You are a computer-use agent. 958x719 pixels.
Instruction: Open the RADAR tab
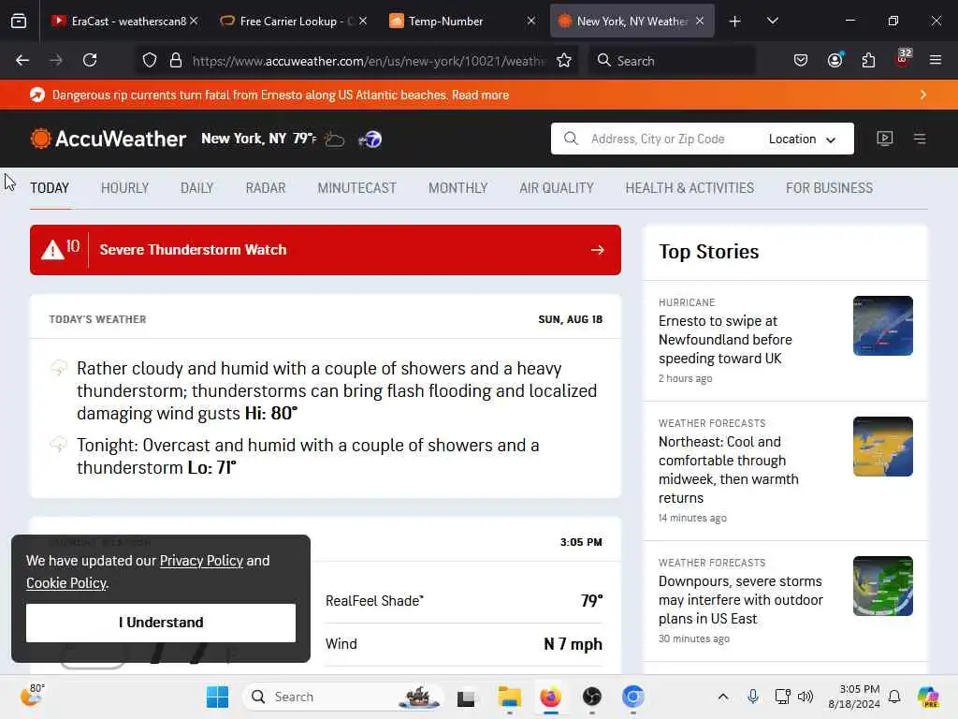point(265,187)
